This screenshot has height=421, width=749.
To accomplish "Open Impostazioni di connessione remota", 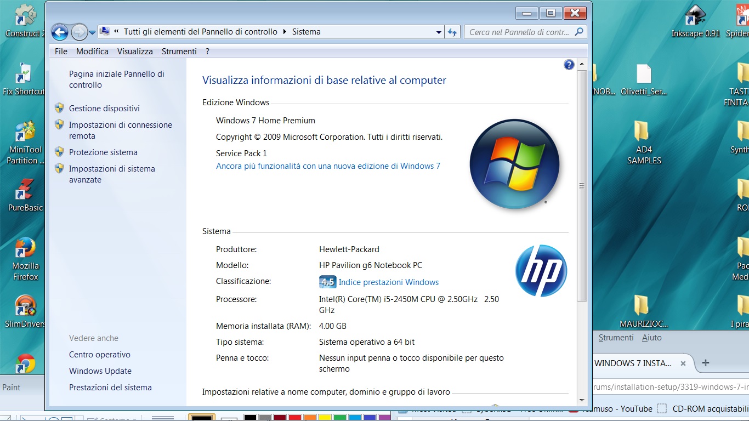I will [121, 130].
